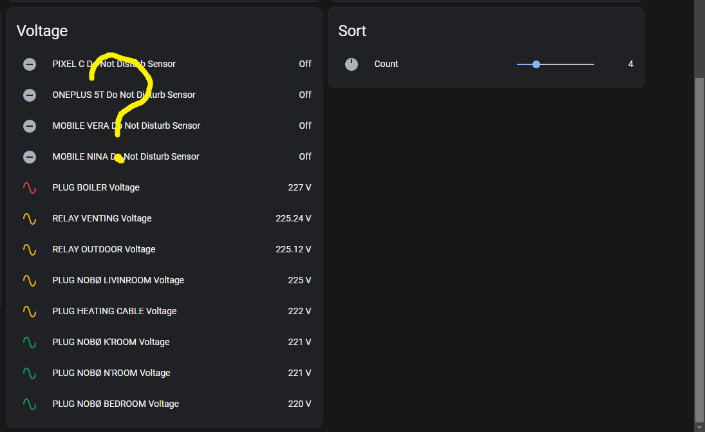Click the RELAY VENTING voltage wave icon
Viewport: 705px width, 432px height.
(30, 218)
